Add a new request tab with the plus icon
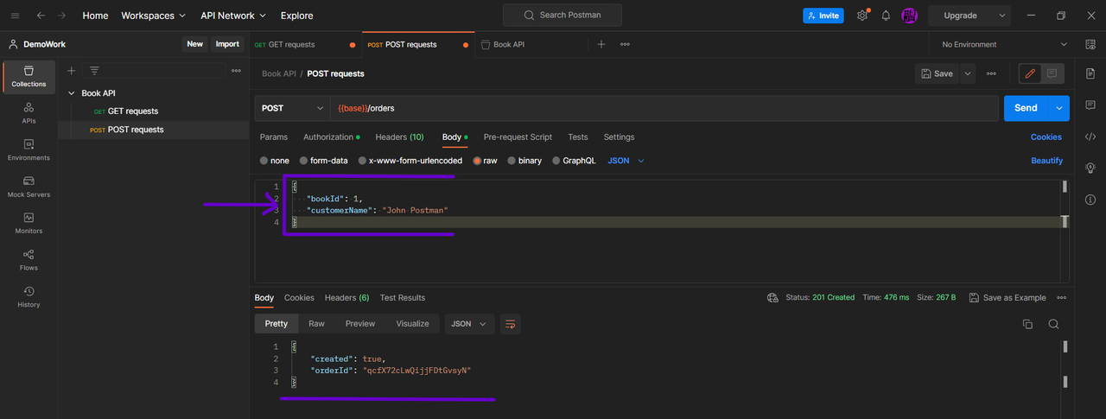Viewport: 1106px width, 419px height. [601, 44]
